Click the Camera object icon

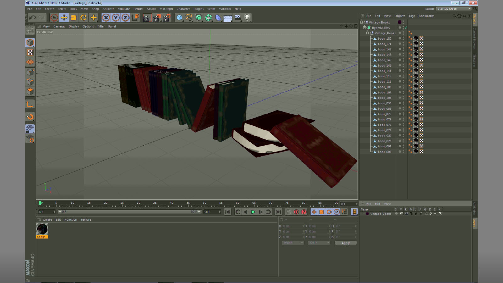(x=237, y=18)
